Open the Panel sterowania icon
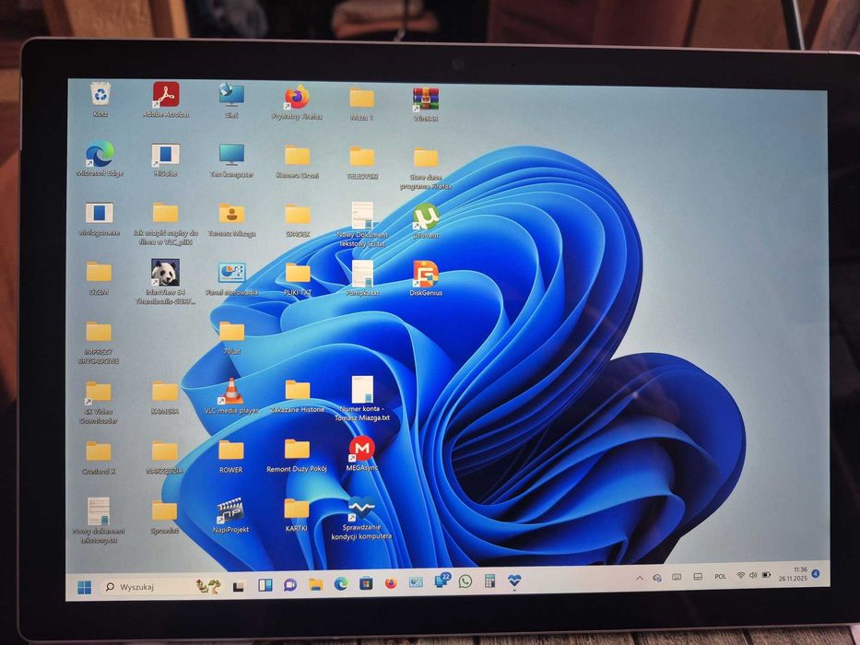The image size is (860, 645). [231, 278]
